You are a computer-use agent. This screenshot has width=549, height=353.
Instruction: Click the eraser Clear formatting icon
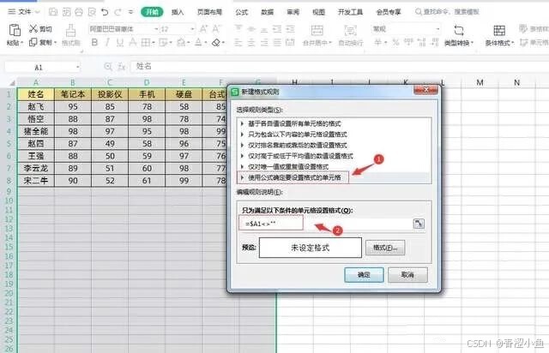point(216,43)
